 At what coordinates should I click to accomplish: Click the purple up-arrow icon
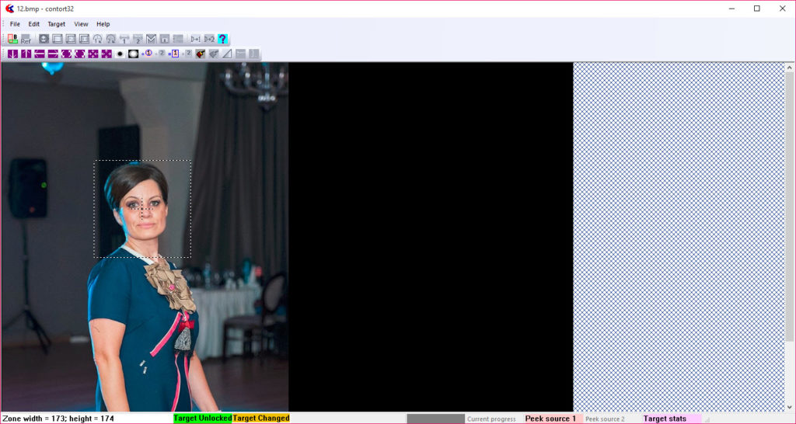[26, 54]
